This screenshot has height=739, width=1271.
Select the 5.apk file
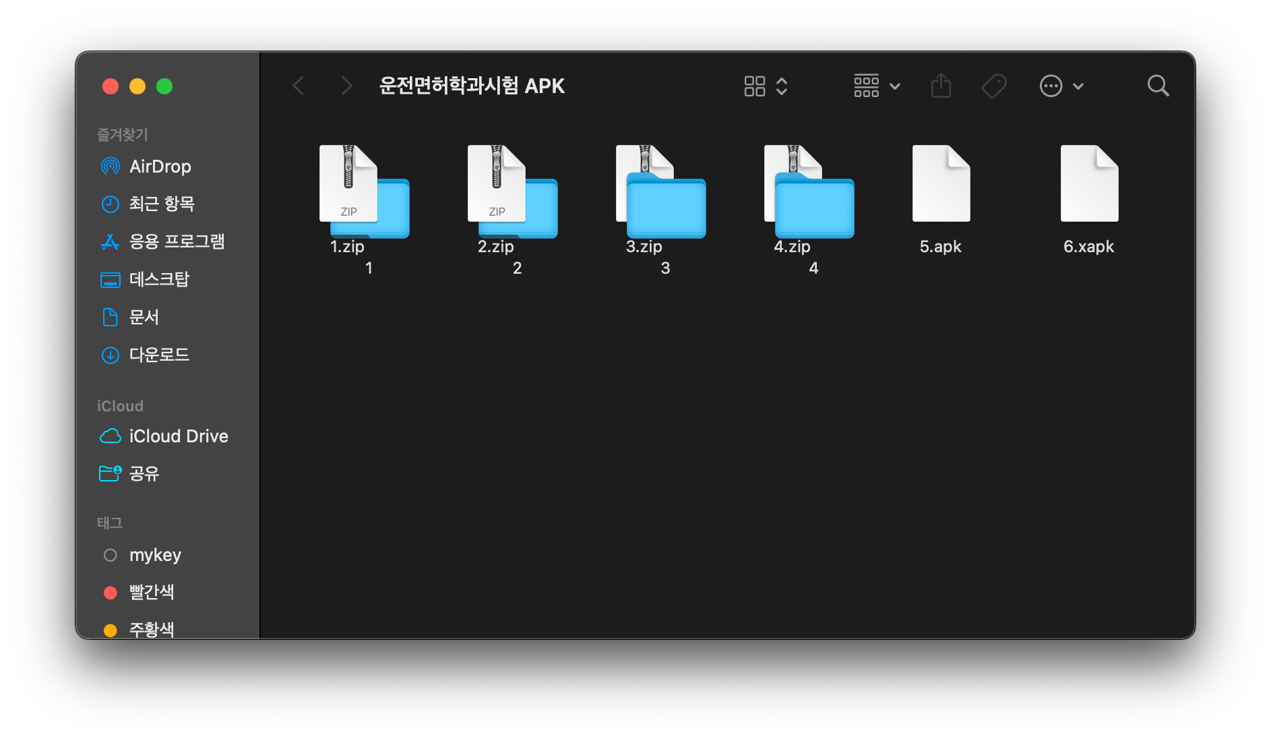point(941,185)
